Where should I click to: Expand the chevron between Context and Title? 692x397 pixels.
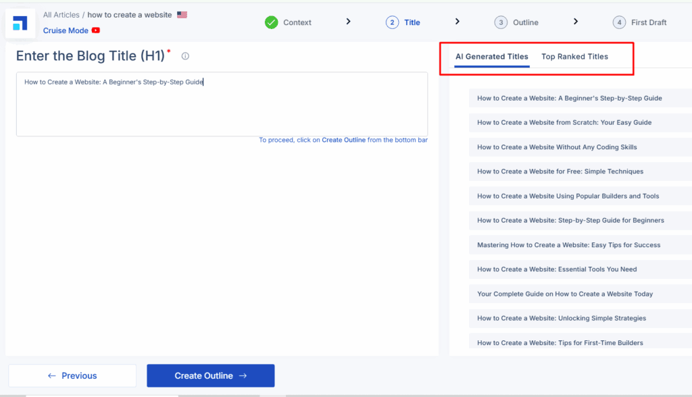349,22
